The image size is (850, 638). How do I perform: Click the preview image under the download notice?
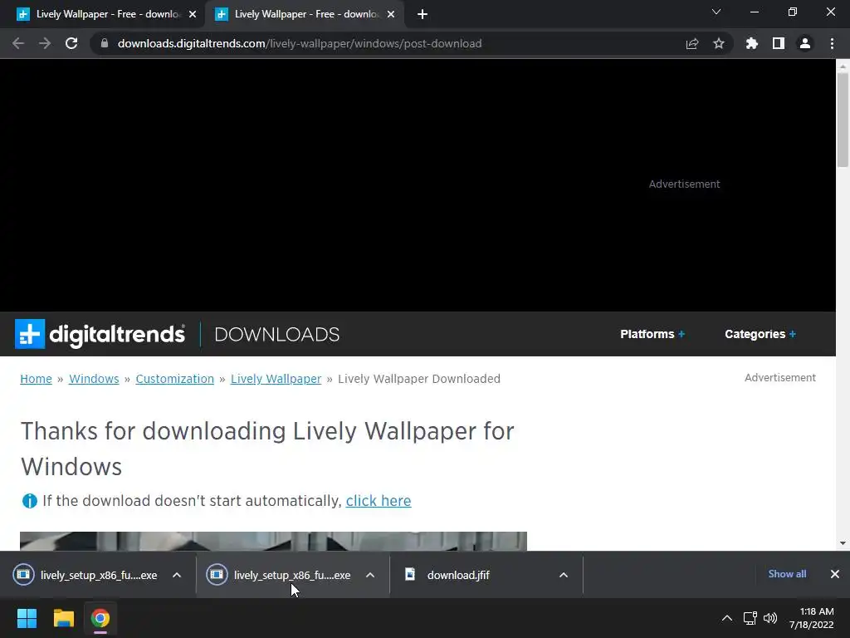pyautogui.click(x=273, y=542)
